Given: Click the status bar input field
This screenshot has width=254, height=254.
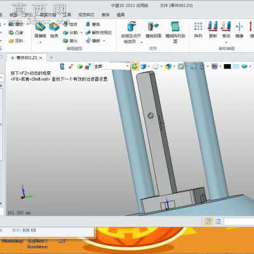Looking at the screenshot, I should click(239, 222).
